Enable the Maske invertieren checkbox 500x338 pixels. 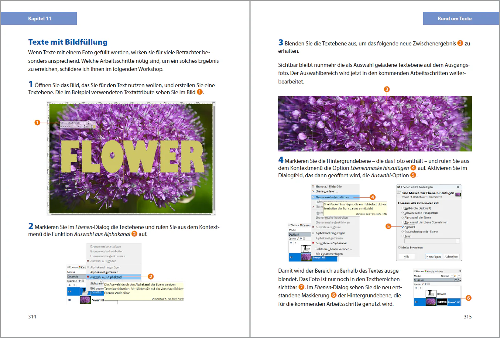tap(400, 247)
